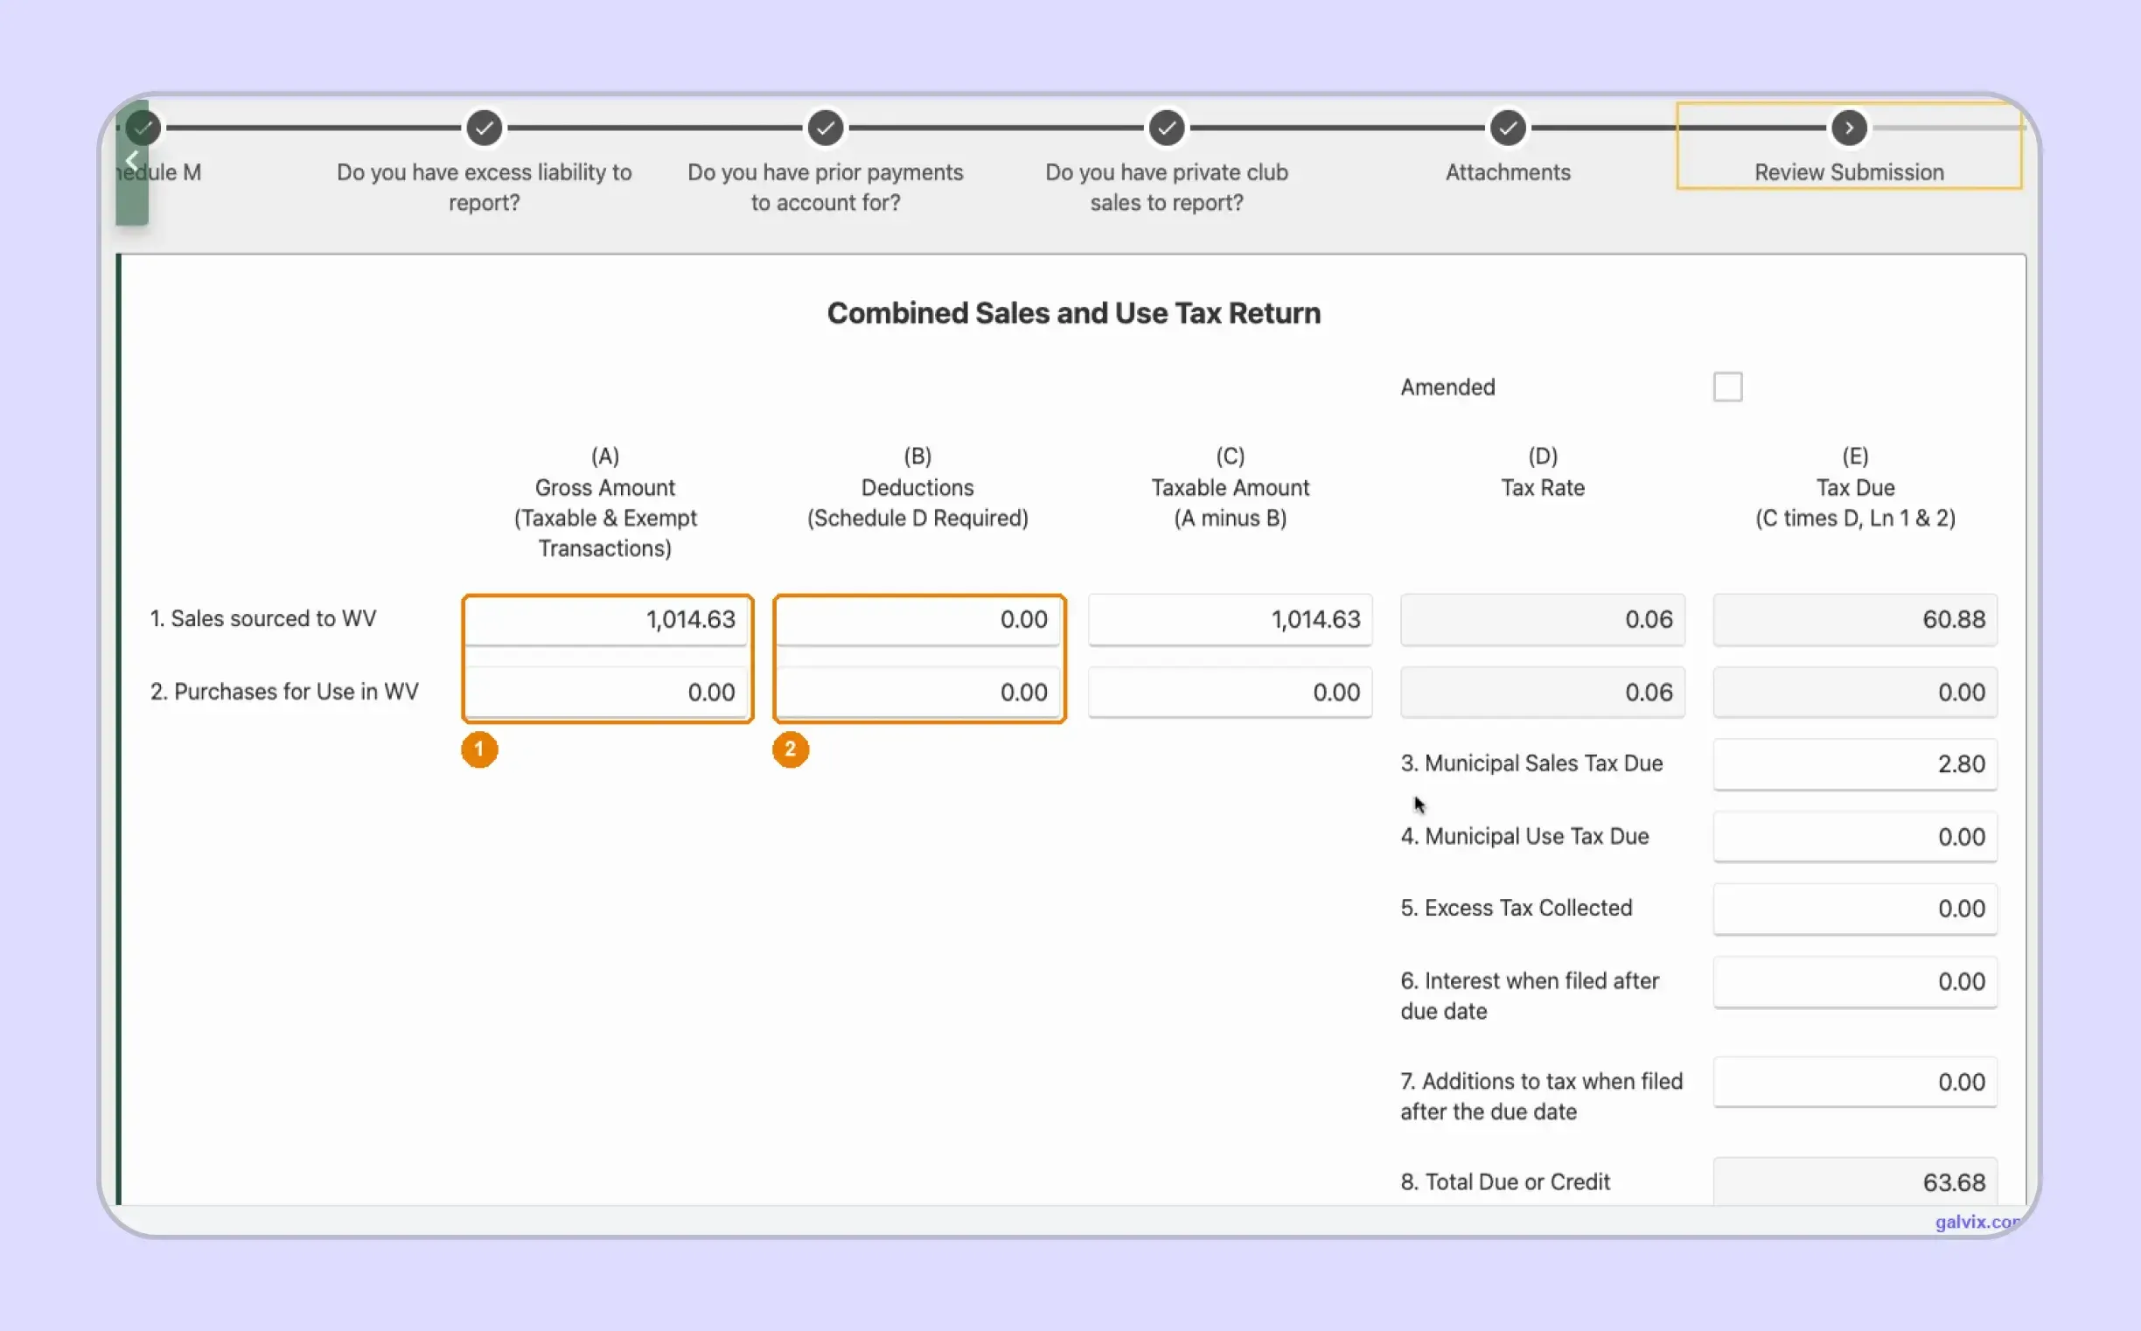2141x1331 pixels.
Task: Click the '1. Sales sourced to WV' label
Action: (x=262, y=619)
